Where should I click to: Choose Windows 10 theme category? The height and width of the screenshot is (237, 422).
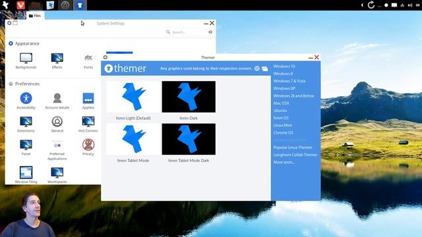(284, 66)
